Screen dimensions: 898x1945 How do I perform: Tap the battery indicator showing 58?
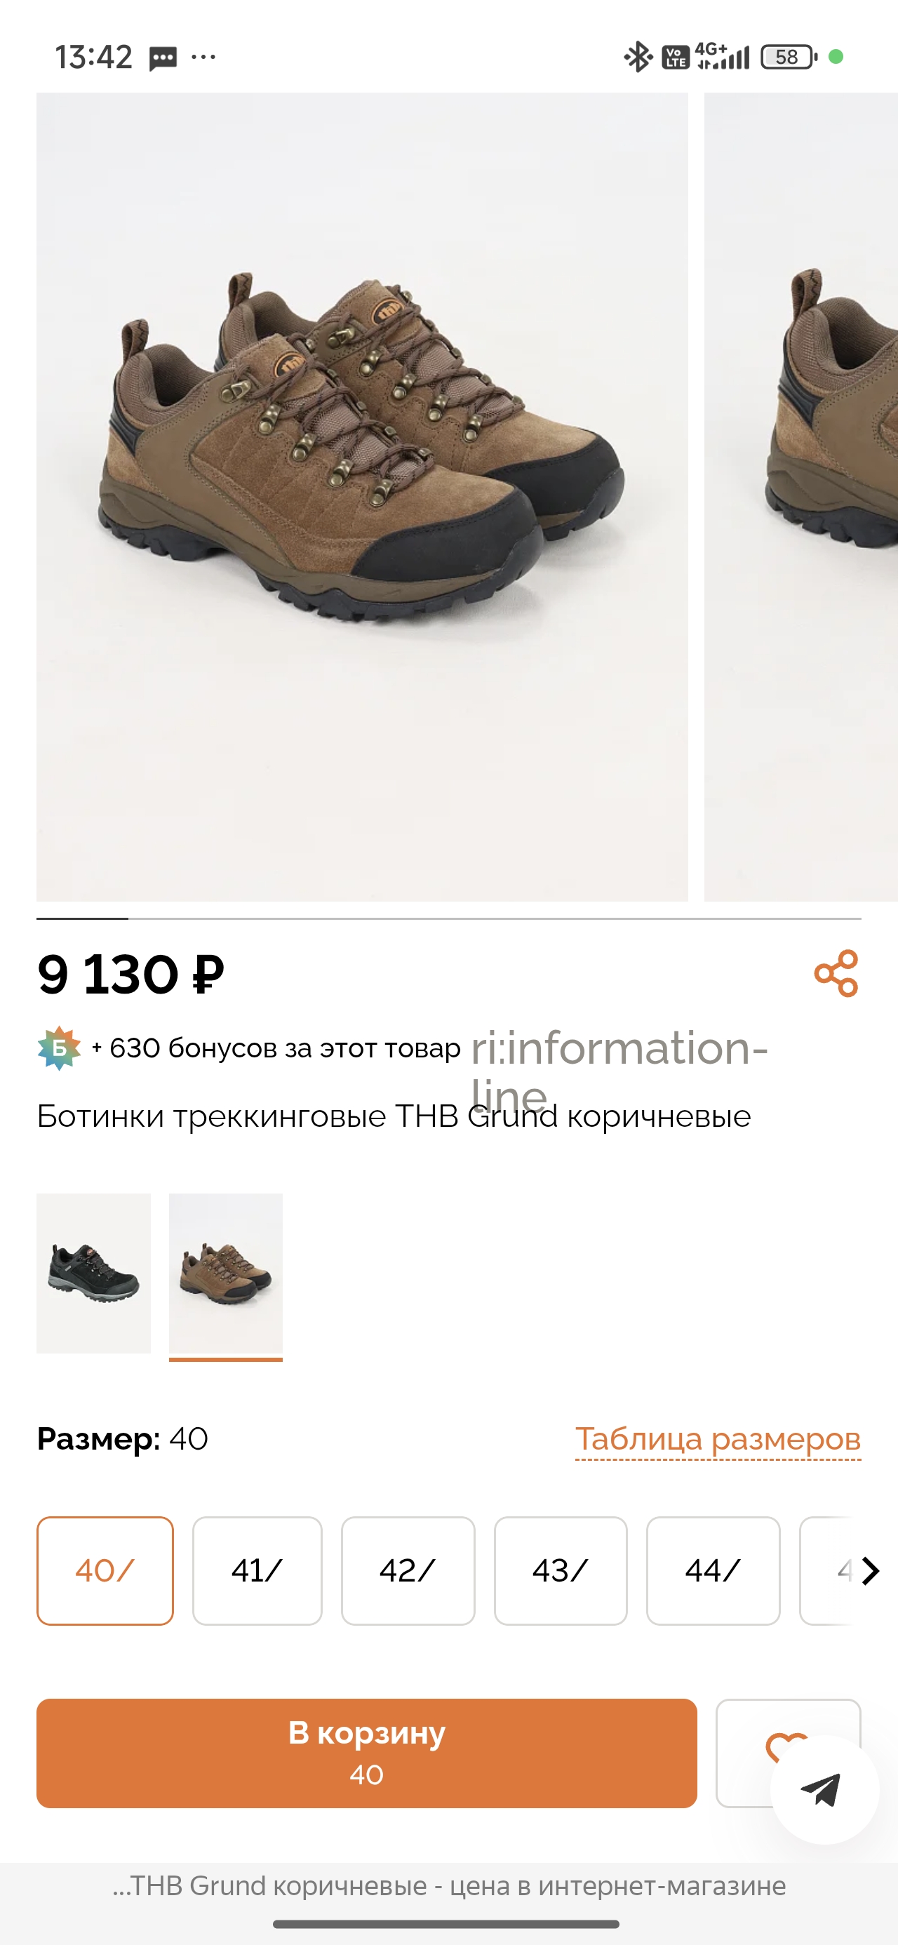coord(789,57)
